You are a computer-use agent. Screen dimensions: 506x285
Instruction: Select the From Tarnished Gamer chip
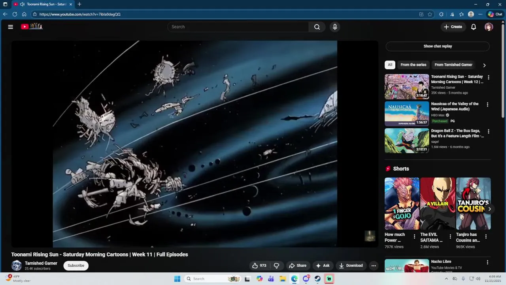point(453,65)
